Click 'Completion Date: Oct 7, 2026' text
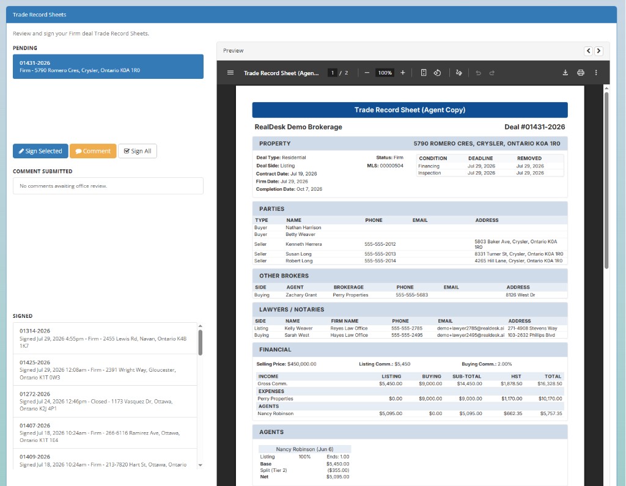Viewport: 626px width, 486px height. coord(289,190)
